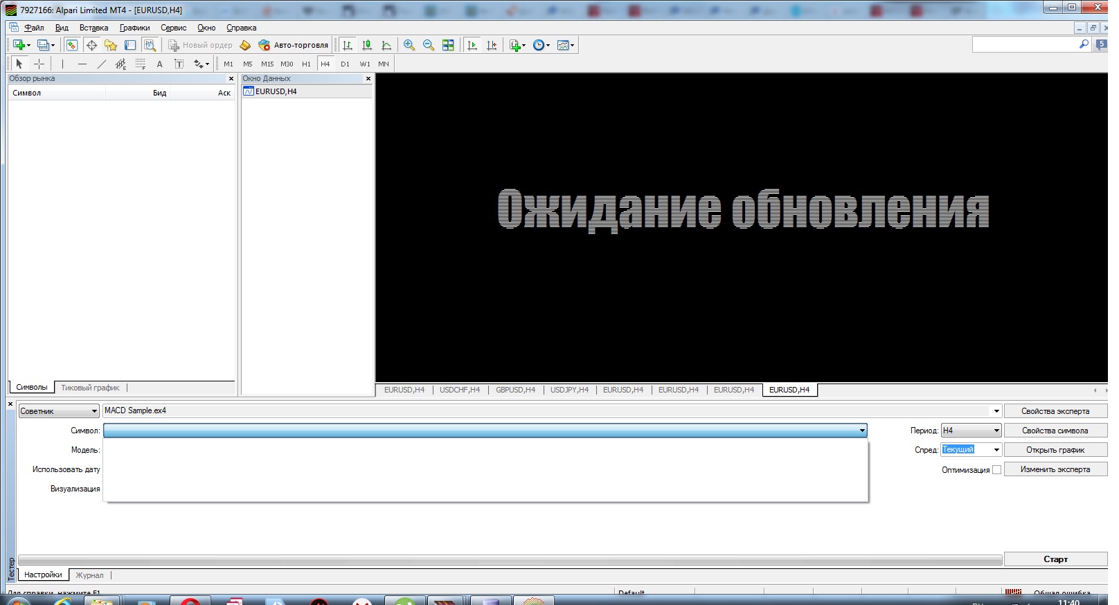This screenshot has height=605, width=1119.
Task: Select the text label tool
Action: tap(179, 64)
